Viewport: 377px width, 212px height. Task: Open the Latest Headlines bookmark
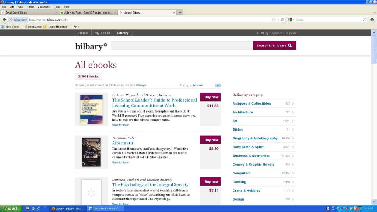tap(55, 27)
